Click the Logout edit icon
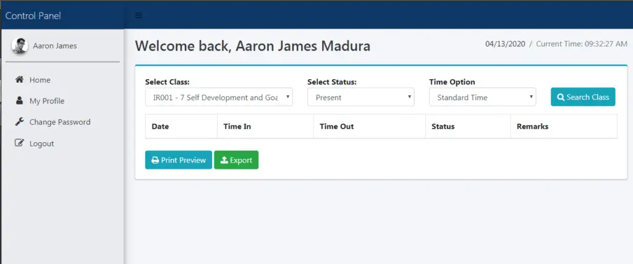Viewport: 633px width, 264px height. coord(20,143)
